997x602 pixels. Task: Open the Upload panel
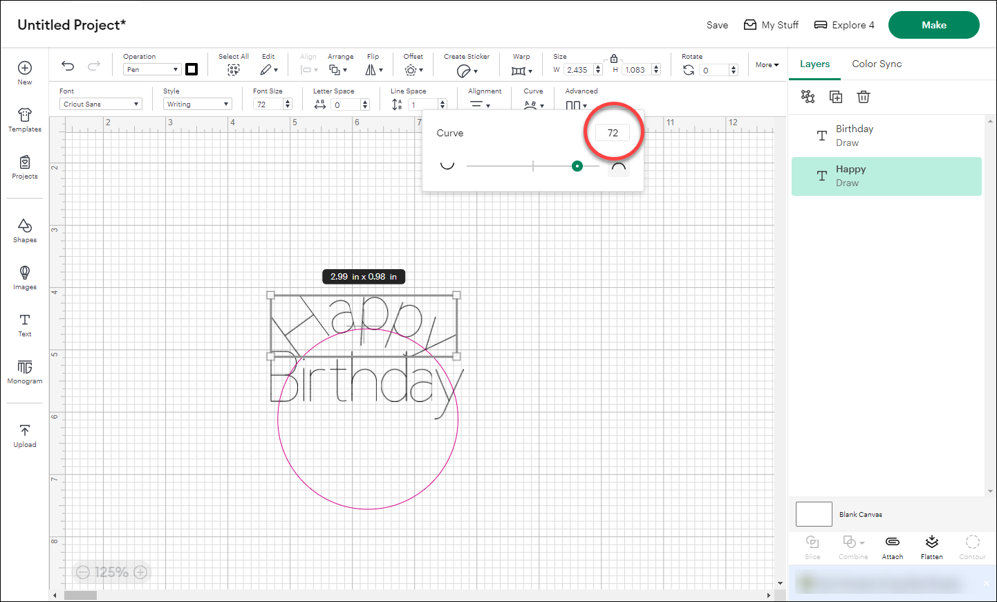(24, 435)
